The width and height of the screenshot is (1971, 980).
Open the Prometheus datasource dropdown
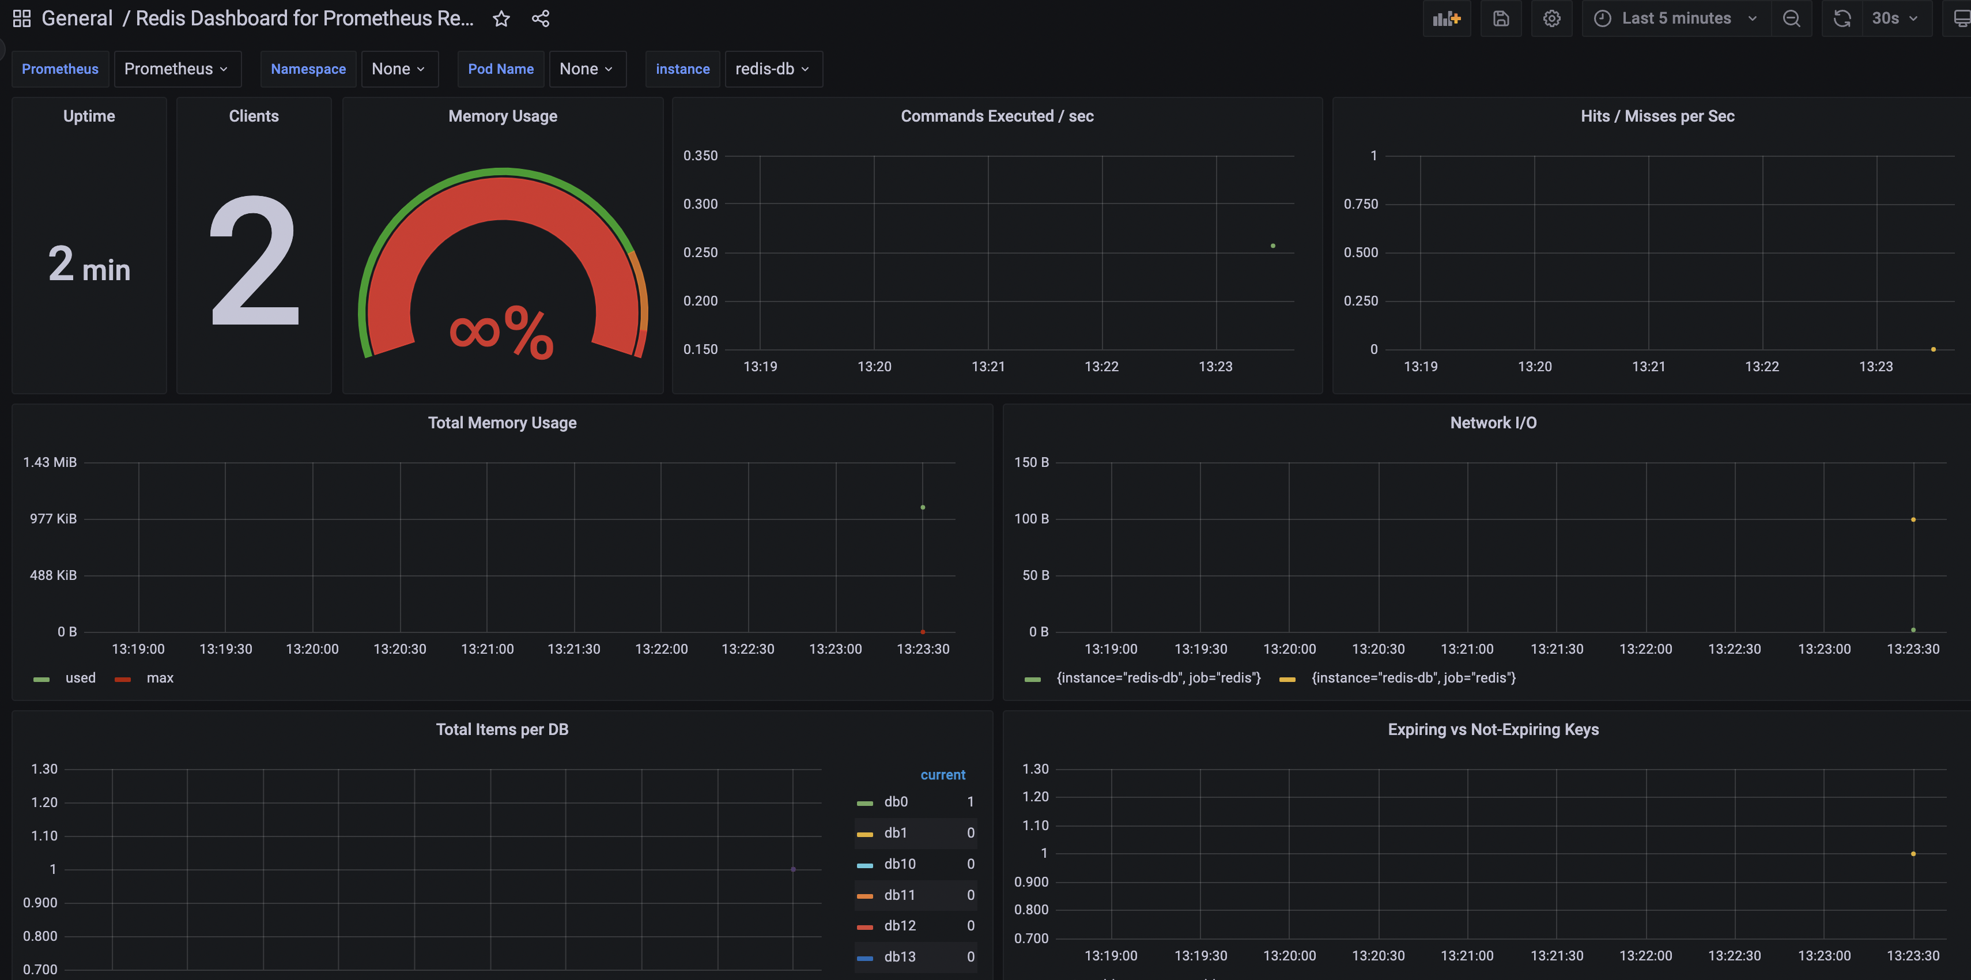coord(176,69)
